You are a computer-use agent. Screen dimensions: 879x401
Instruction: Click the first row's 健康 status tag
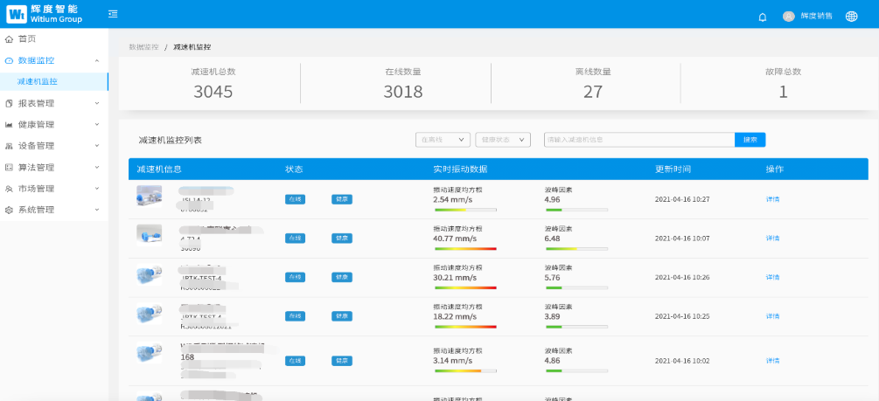click(x=342, y=199)
